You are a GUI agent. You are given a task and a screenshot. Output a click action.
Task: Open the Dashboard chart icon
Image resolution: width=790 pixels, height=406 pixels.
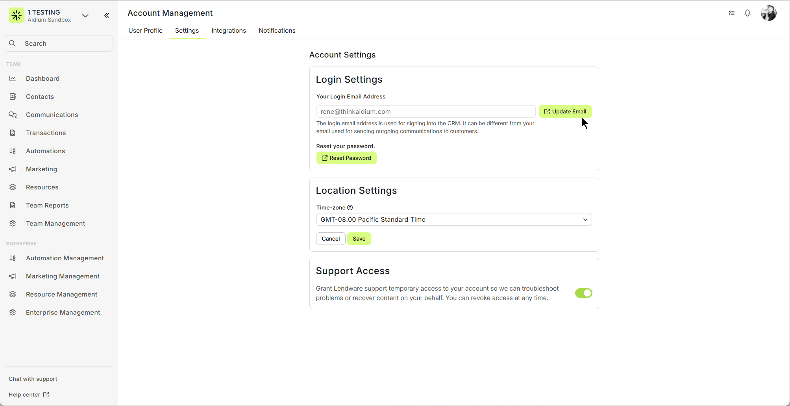click(13, 79)
